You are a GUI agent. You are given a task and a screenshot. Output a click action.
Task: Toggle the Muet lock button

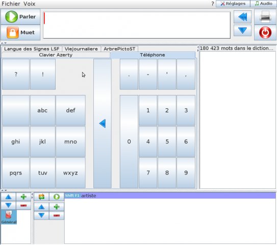click(20, 33)
